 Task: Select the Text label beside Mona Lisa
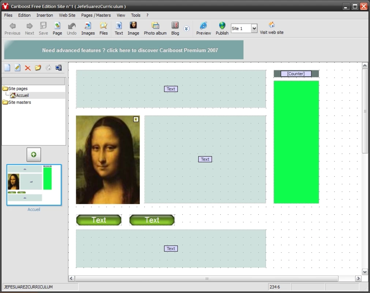click(205, 159)
